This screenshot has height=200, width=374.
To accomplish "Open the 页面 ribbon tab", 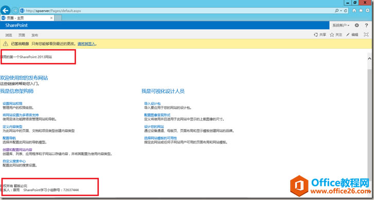I will [x=22, y=35].
